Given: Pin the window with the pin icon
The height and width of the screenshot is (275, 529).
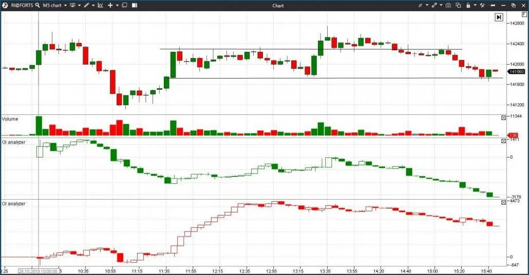Looking at the screenshot, I should coord(493,6).
